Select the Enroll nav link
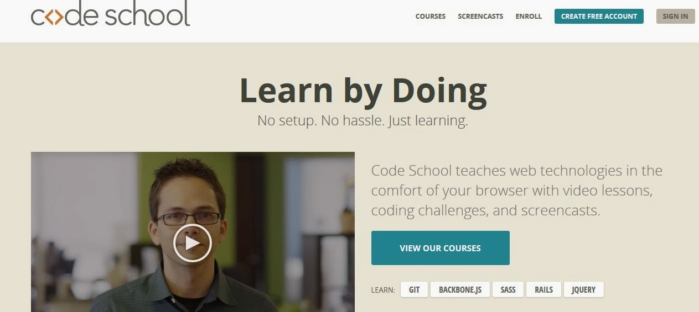 pos(529,17)
